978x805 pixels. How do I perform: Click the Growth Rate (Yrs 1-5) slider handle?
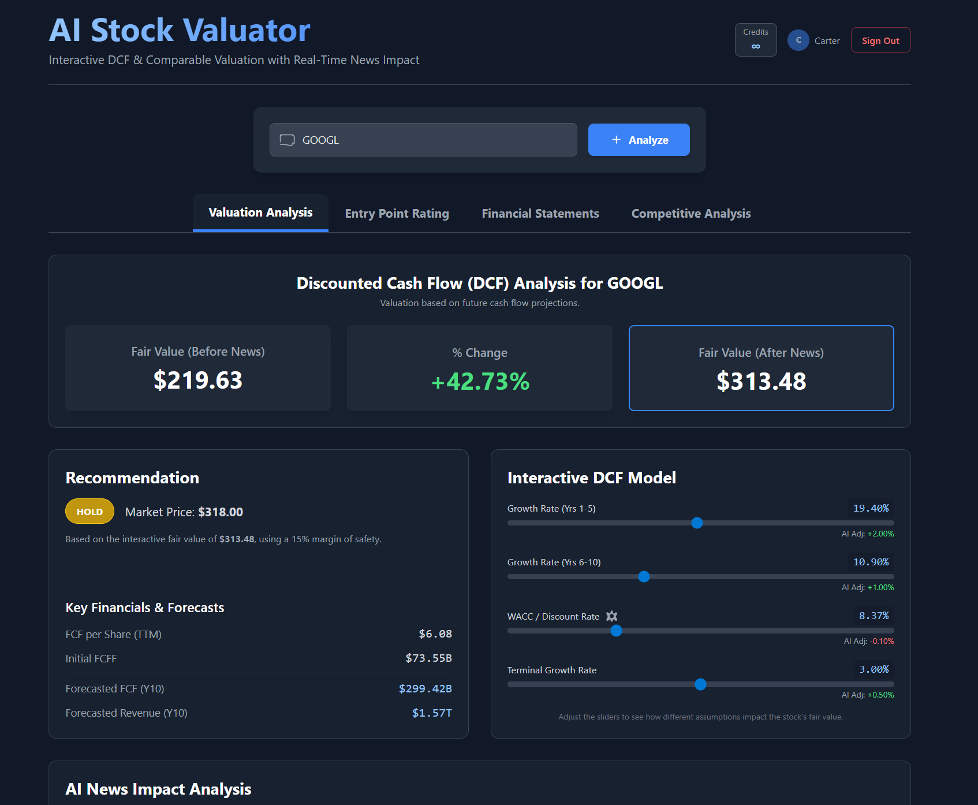pyautogui.click(x=697, y=523)
